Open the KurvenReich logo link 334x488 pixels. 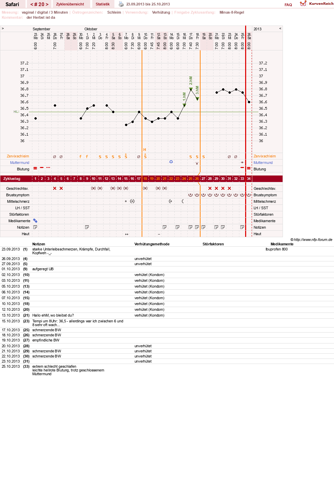pyautogui.click(x=317, y=3)
